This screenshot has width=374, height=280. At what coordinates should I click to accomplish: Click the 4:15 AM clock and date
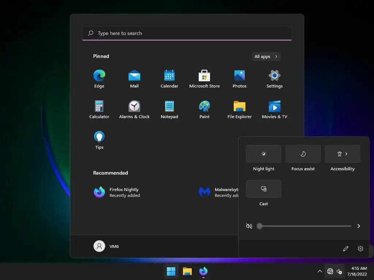coord(357,271)
